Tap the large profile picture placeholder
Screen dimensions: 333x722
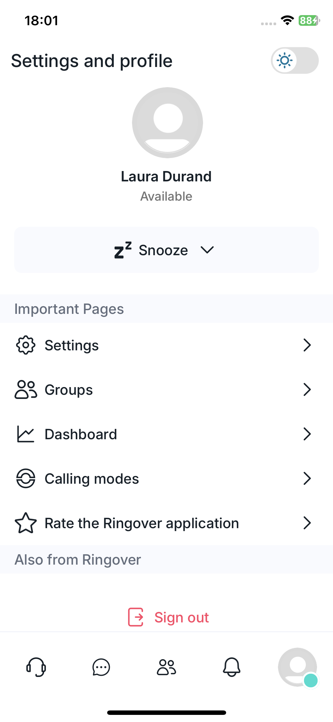coord(168,122)
